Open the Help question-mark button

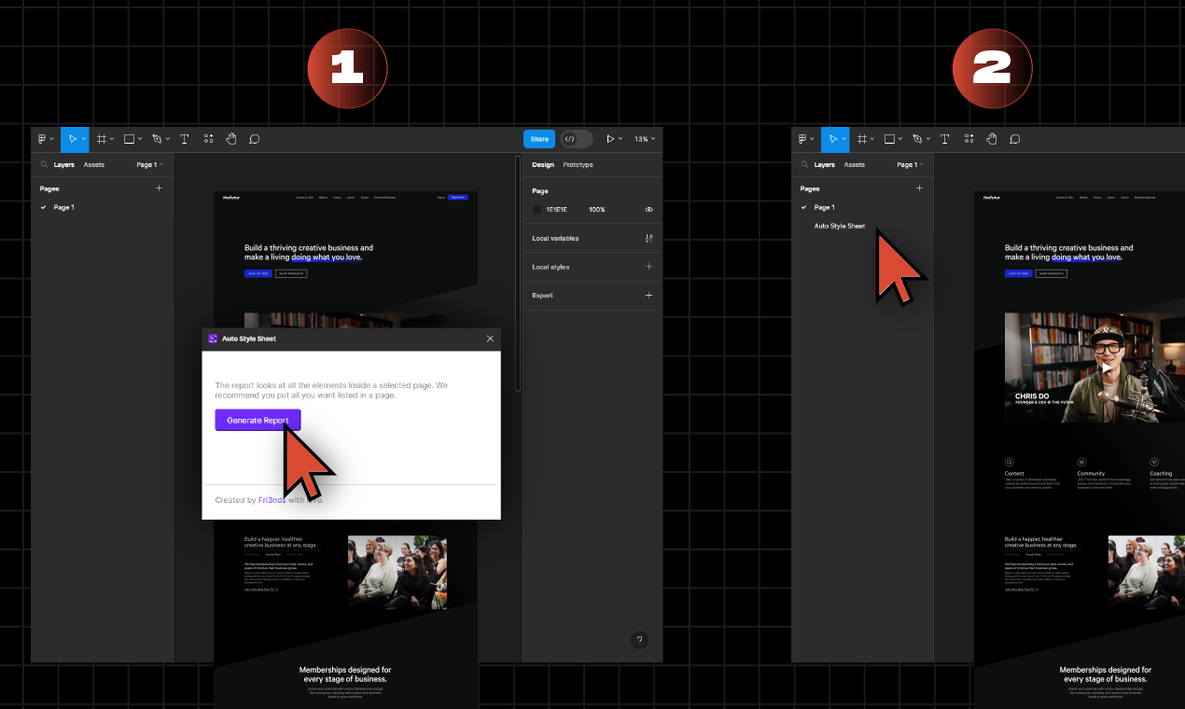click(x=639, y=640)
